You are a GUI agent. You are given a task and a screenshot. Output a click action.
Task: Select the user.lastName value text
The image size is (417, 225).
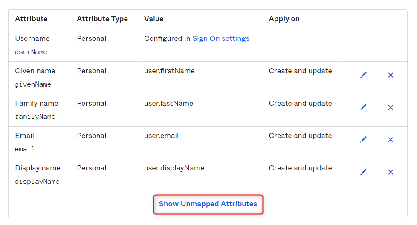pos(168,103)
